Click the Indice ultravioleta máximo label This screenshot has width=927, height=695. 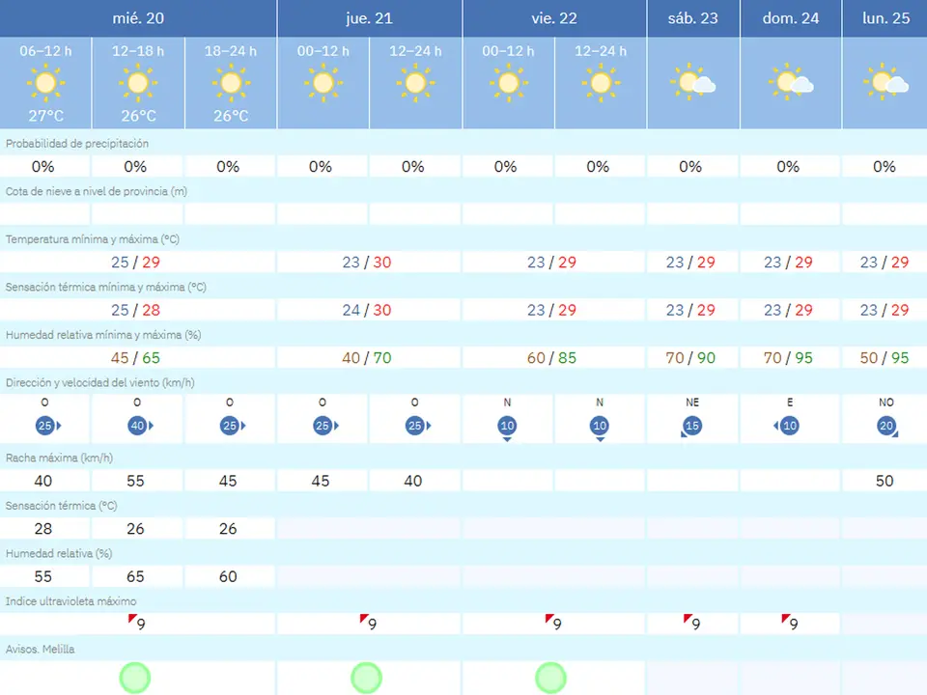tap(70, 601)
